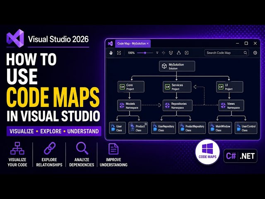This screenshot has width=265, height=199.
Task: Select the Repositories namespace node
Action: click(178, 105)
